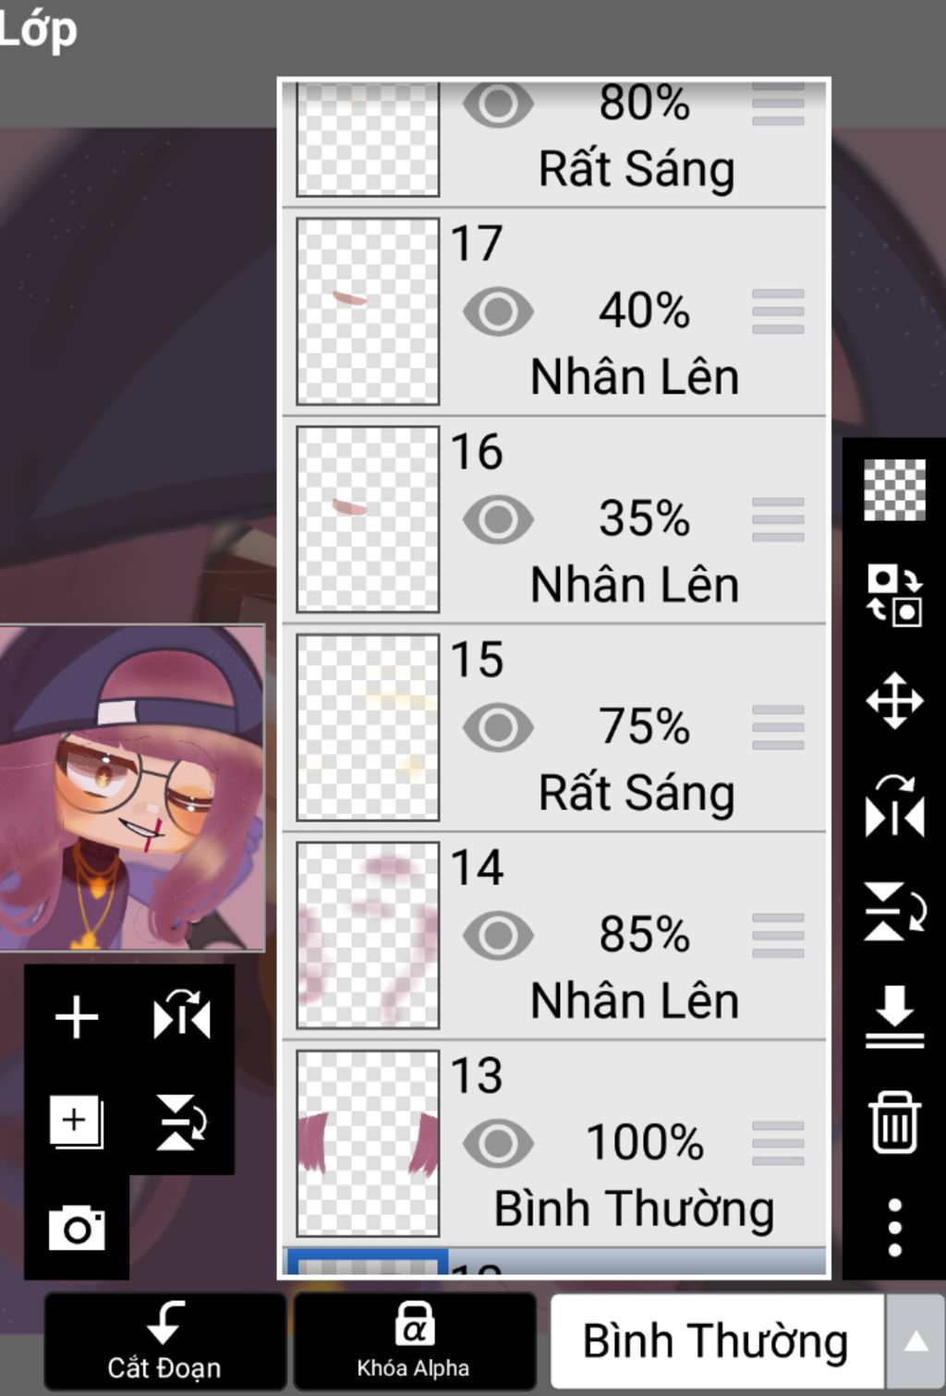This screenshot has width=946, height=1396.
Task: Delete layer with trash can icon
Action: [894, 1122]
